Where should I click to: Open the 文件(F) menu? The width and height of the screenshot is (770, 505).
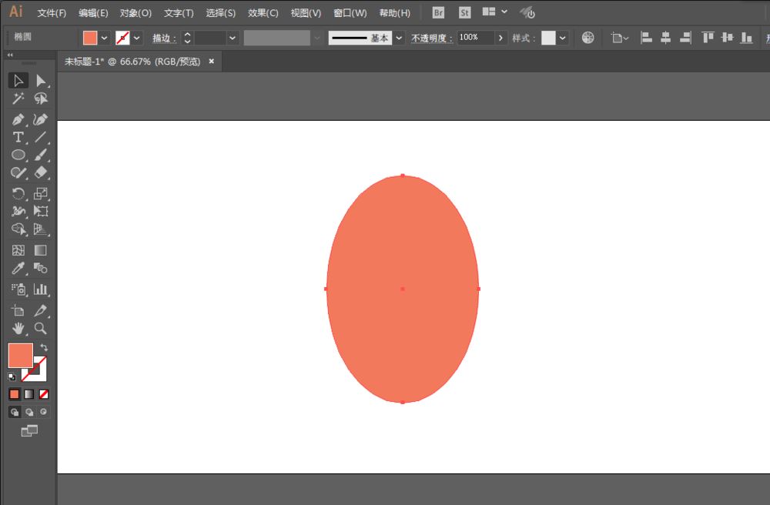(52, 13)
